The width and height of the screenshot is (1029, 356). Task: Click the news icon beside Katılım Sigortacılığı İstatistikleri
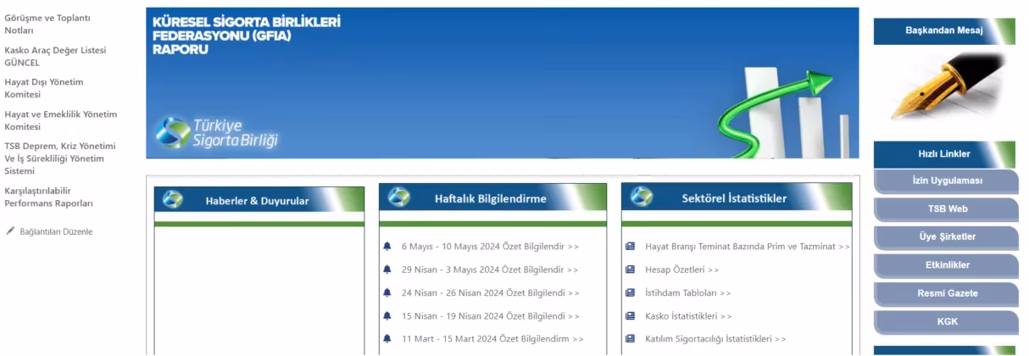coord(630,338)
